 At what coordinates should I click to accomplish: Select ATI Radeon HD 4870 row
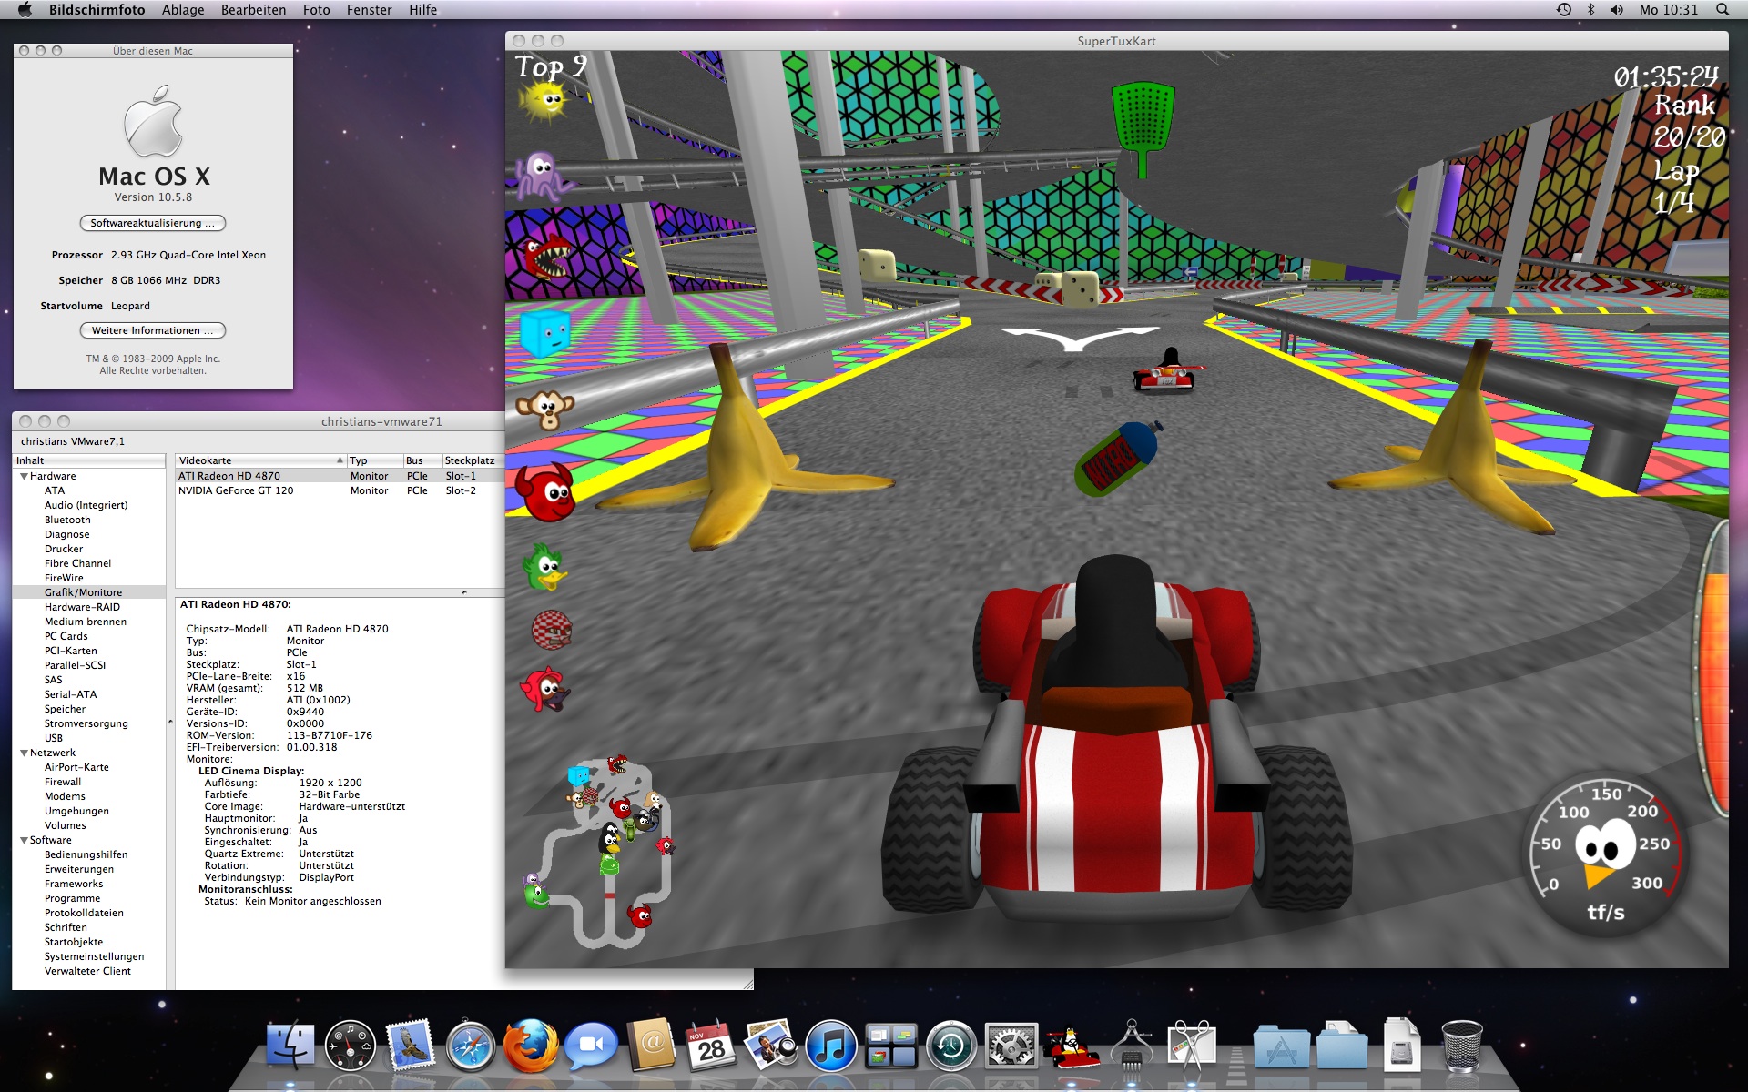[340, 476]
